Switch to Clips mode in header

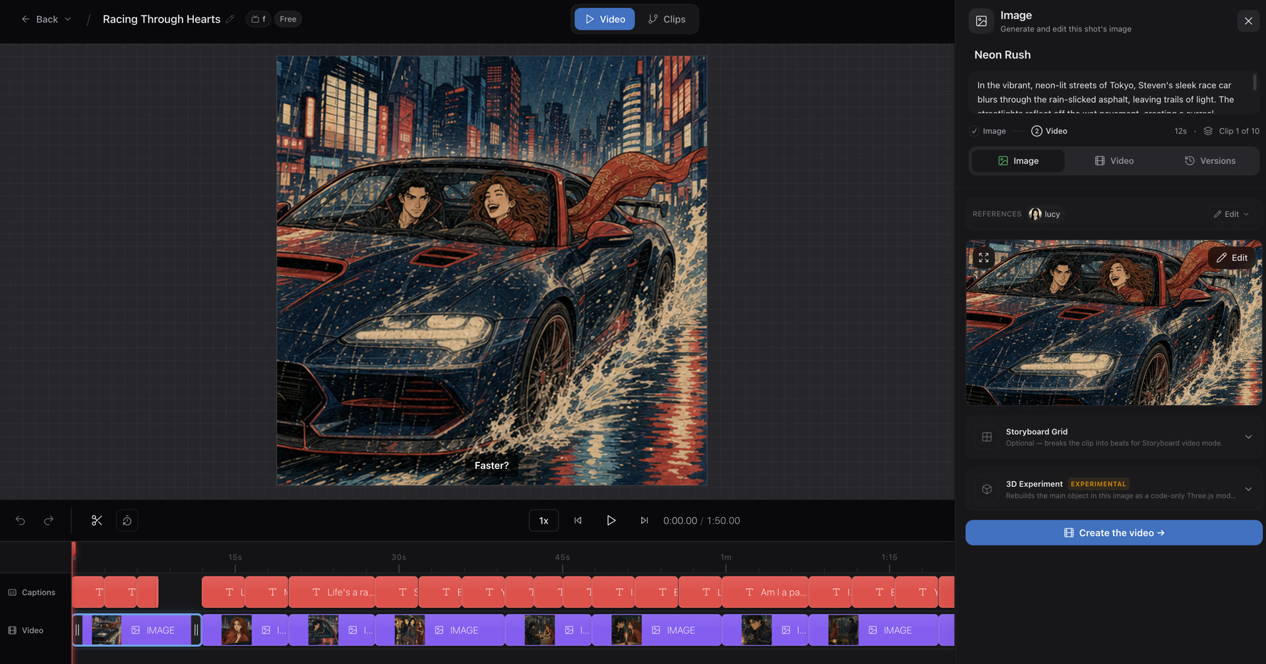667,19
